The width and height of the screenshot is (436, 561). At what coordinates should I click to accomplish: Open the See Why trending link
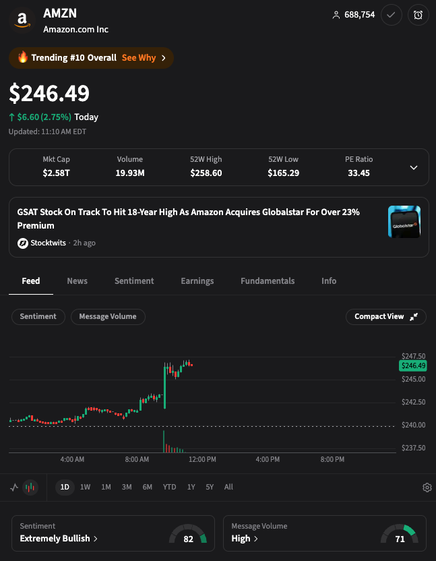[139, 57]
